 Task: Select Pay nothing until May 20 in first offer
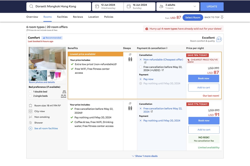[141, 83]
